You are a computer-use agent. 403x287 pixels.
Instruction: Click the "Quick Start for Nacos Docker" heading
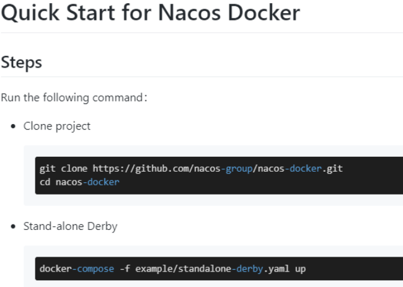click(x=150, y=12)
